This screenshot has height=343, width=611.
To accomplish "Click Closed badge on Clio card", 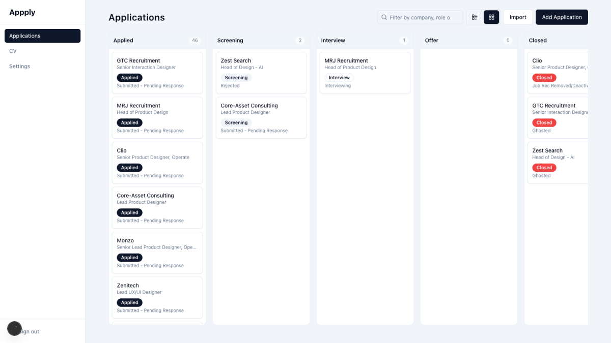I will coord(544,78).
